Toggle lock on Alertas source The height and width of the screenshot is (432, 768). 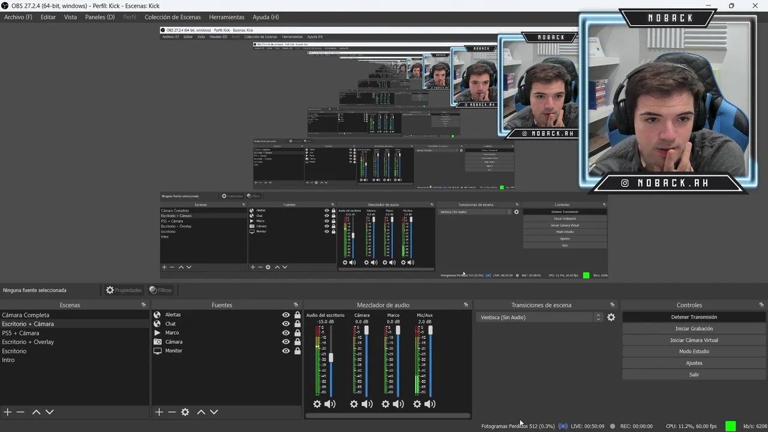point(297,315)
